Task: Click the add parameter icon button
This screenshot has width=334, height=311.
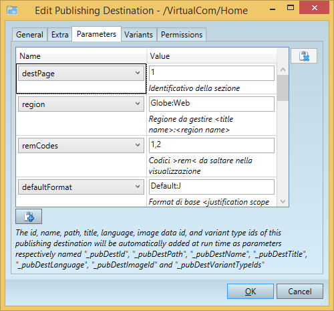Action: (x=29, y=217)
